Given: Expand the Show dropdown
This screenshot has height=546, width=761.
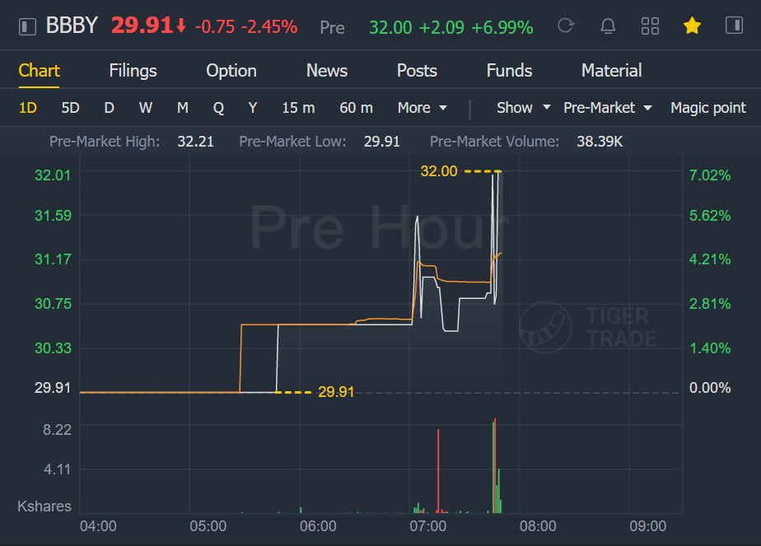Looking at the screenshot, I should (523, 108).
